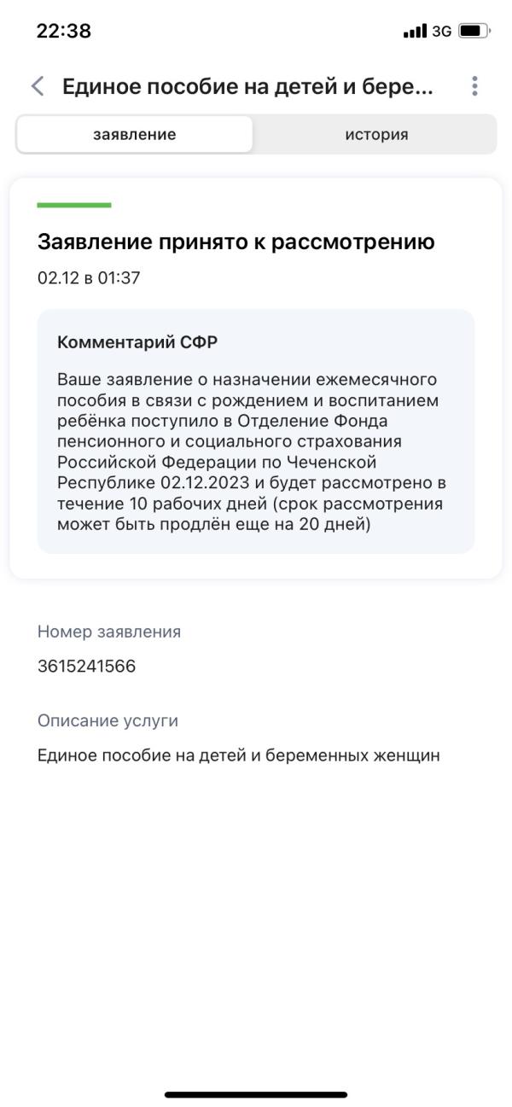Tap the Заявление принято к рассмотрению heading

(236, 242)
